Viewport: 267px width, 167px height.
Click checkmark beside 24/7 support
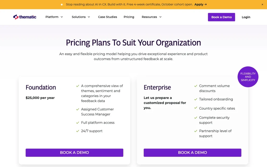pos(78,131)
